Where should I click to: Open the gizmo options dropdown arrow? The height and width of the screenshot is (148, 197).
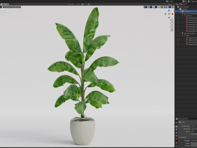(x=151, y=7)
